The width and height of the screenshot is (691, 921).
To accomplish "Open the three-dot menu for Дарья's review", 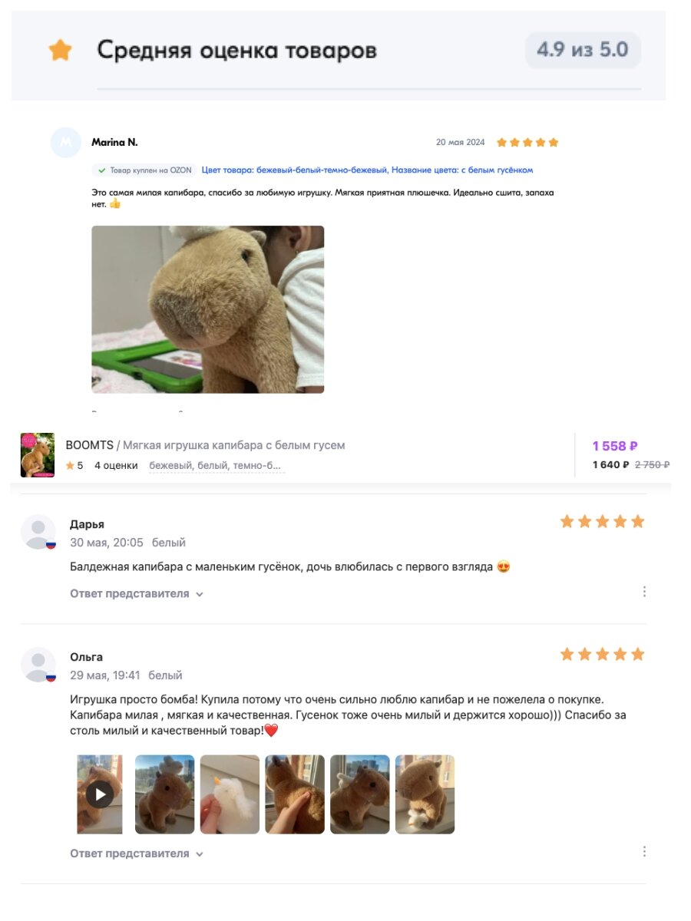I will 644,592.
